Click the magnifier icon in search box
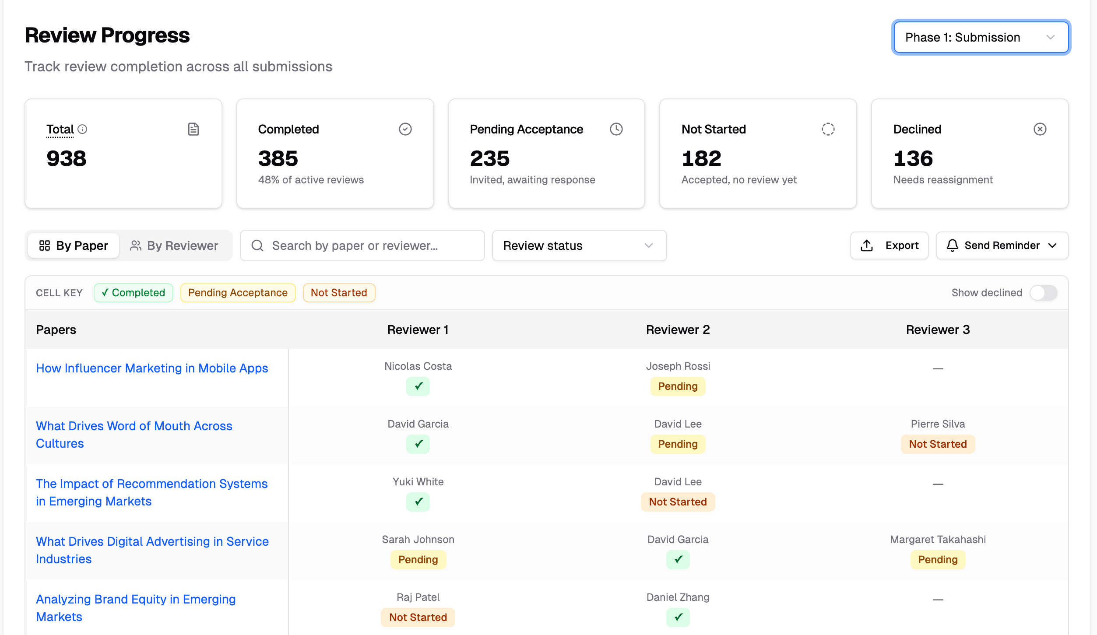 click(x=257, y=246)
